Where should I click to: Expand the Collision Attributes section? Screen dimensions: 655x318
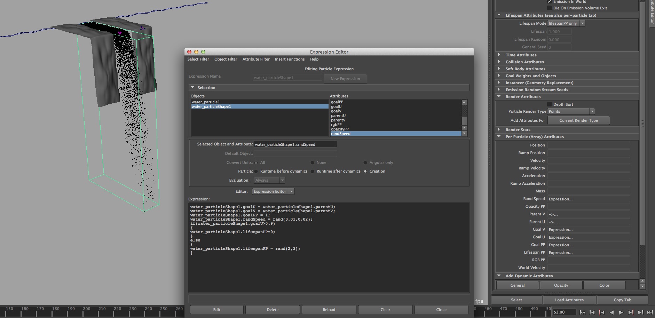click(x=499, y=62)
